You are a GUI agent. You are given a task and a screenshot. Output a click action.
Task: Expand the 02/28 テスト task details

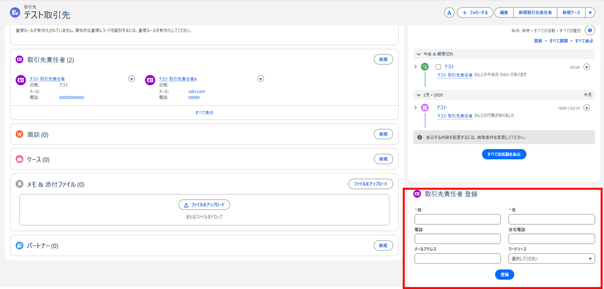pyautogui.click(x=416, y=67)
